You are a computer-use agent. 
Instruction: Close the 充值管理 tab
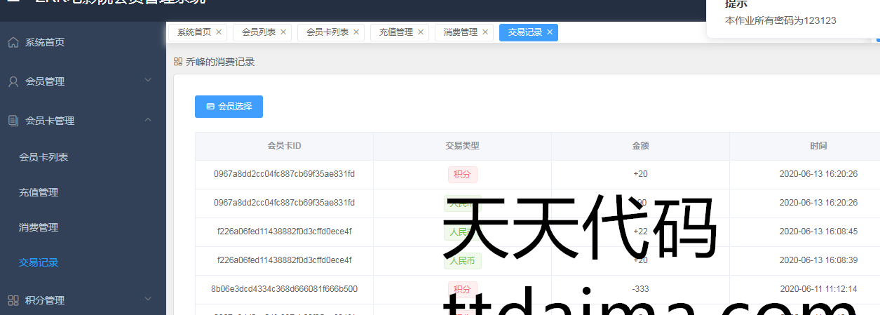421,32
